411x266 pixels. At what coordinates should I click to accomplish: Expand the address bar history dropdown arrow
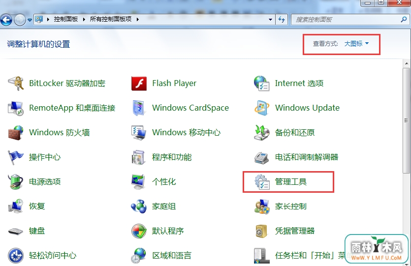(270, 19)
